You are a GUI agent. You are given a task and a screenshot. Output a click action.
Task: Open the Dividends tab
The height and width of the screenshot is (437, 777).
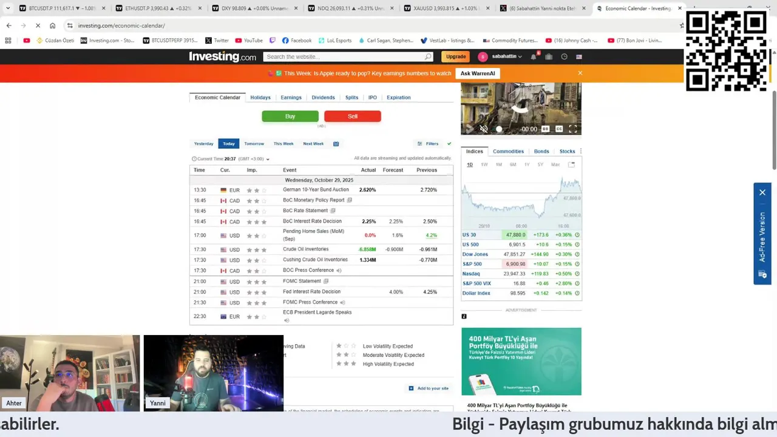click(x=323, y=97)
